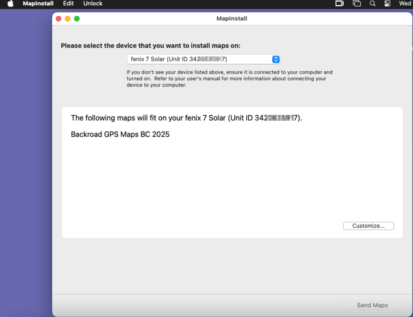This screenshot has width=413, height=317.
Task: Click the MapInstall window title
Action: tap(232, 19)
